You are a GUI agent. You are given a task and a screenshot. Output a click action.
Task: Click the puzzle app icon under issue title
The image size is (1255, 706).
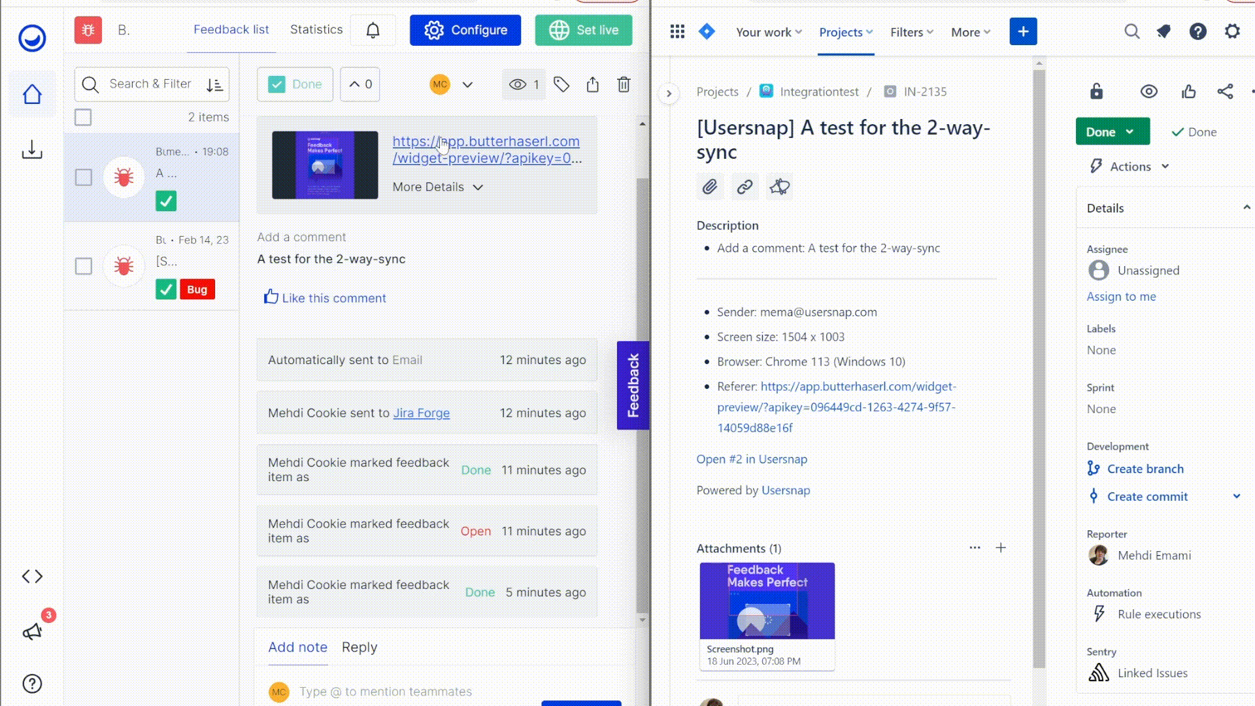point(779,187)
